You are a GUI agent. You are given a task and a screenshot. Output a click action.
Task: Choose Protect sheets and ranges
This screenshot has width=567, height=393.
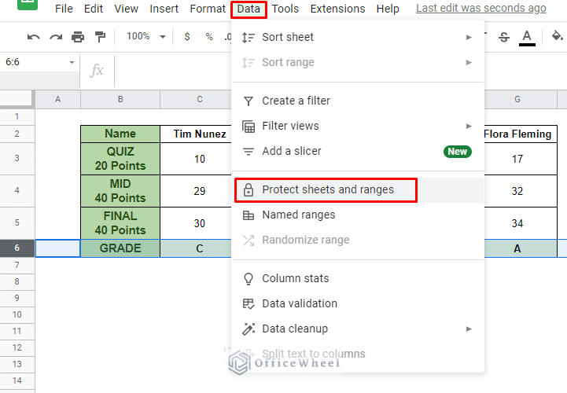coord(327,189)
